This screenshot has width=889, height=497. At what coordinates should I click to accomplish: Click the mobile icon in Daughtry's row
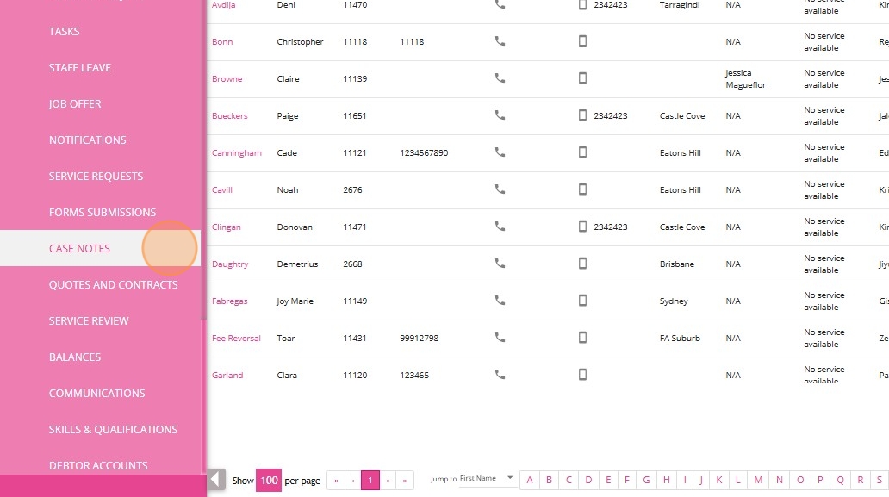pyautogui.click(x=582, y=263)
